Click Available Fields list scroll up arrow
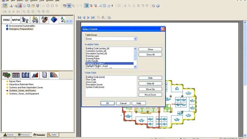The width and height of the screenshot is (247, 139). coord(135,49)
